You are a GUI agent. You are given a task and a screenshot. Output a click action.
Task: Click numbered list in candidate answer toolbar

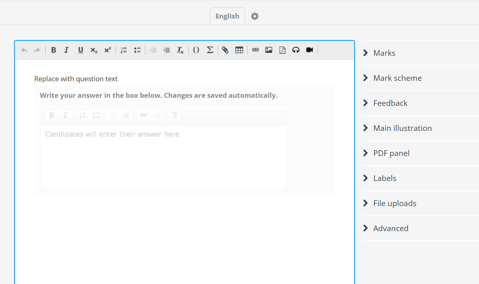(x=82, y=115)
